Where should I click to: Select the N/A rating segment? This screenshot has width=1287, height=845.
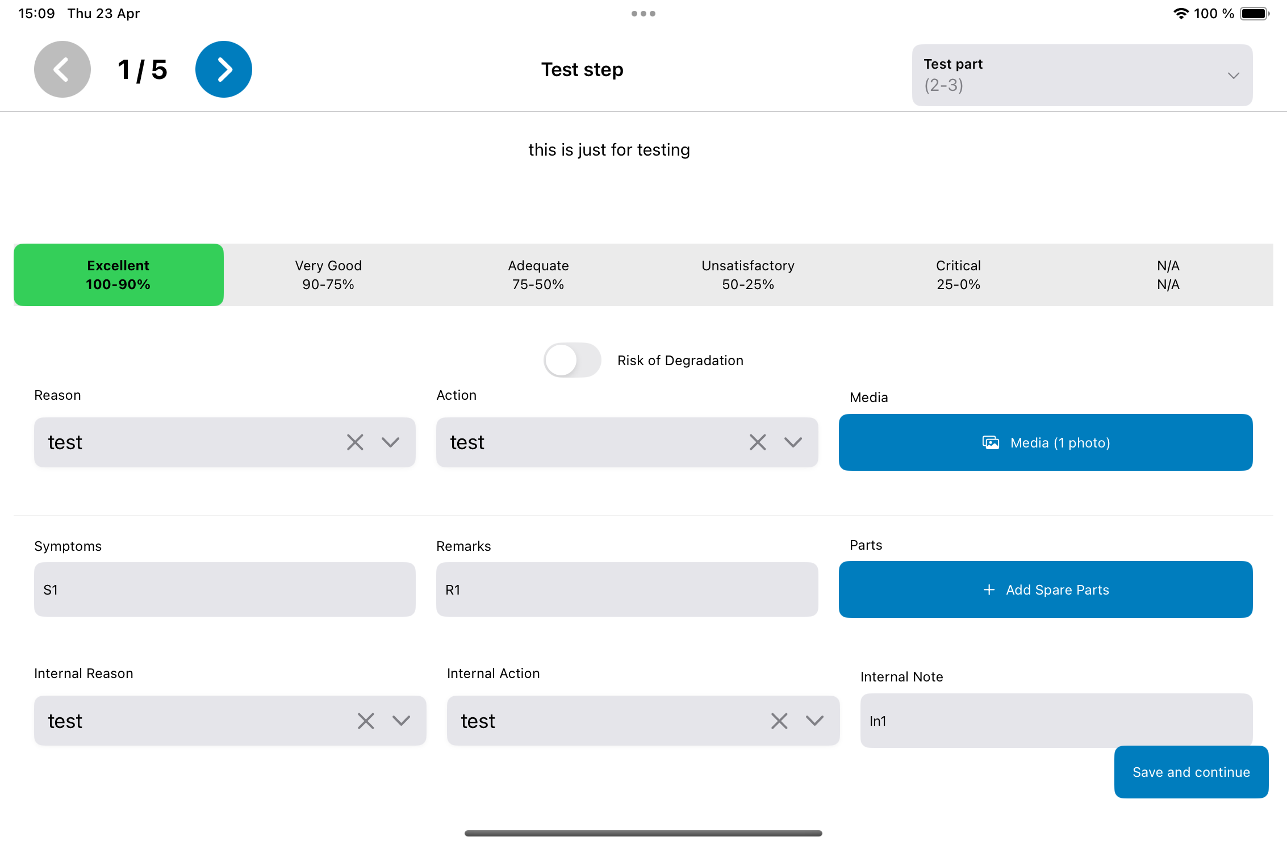pyautogui.click(x=1168, y=275)
